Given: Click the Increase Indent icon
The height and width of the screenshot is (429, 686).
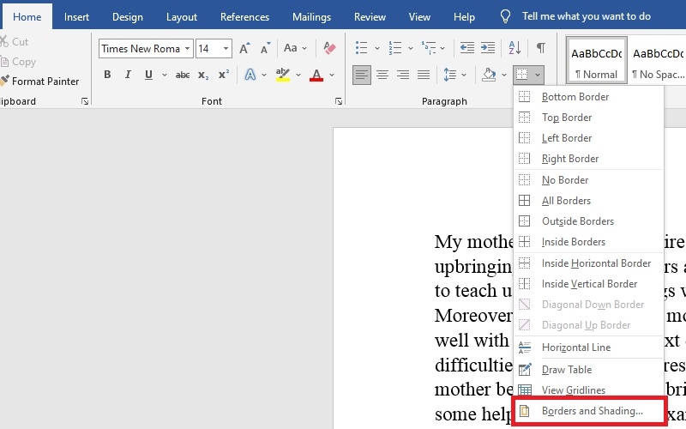Looking at the screenshot, I should (488, 48).
